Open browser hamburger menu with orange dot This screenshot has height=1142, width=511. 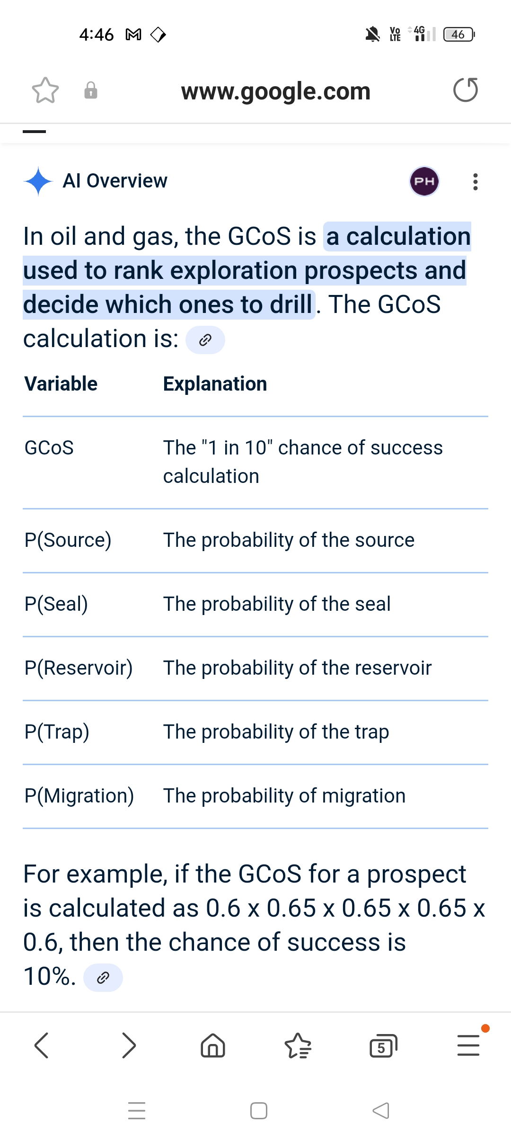(x=469, y=1044)
